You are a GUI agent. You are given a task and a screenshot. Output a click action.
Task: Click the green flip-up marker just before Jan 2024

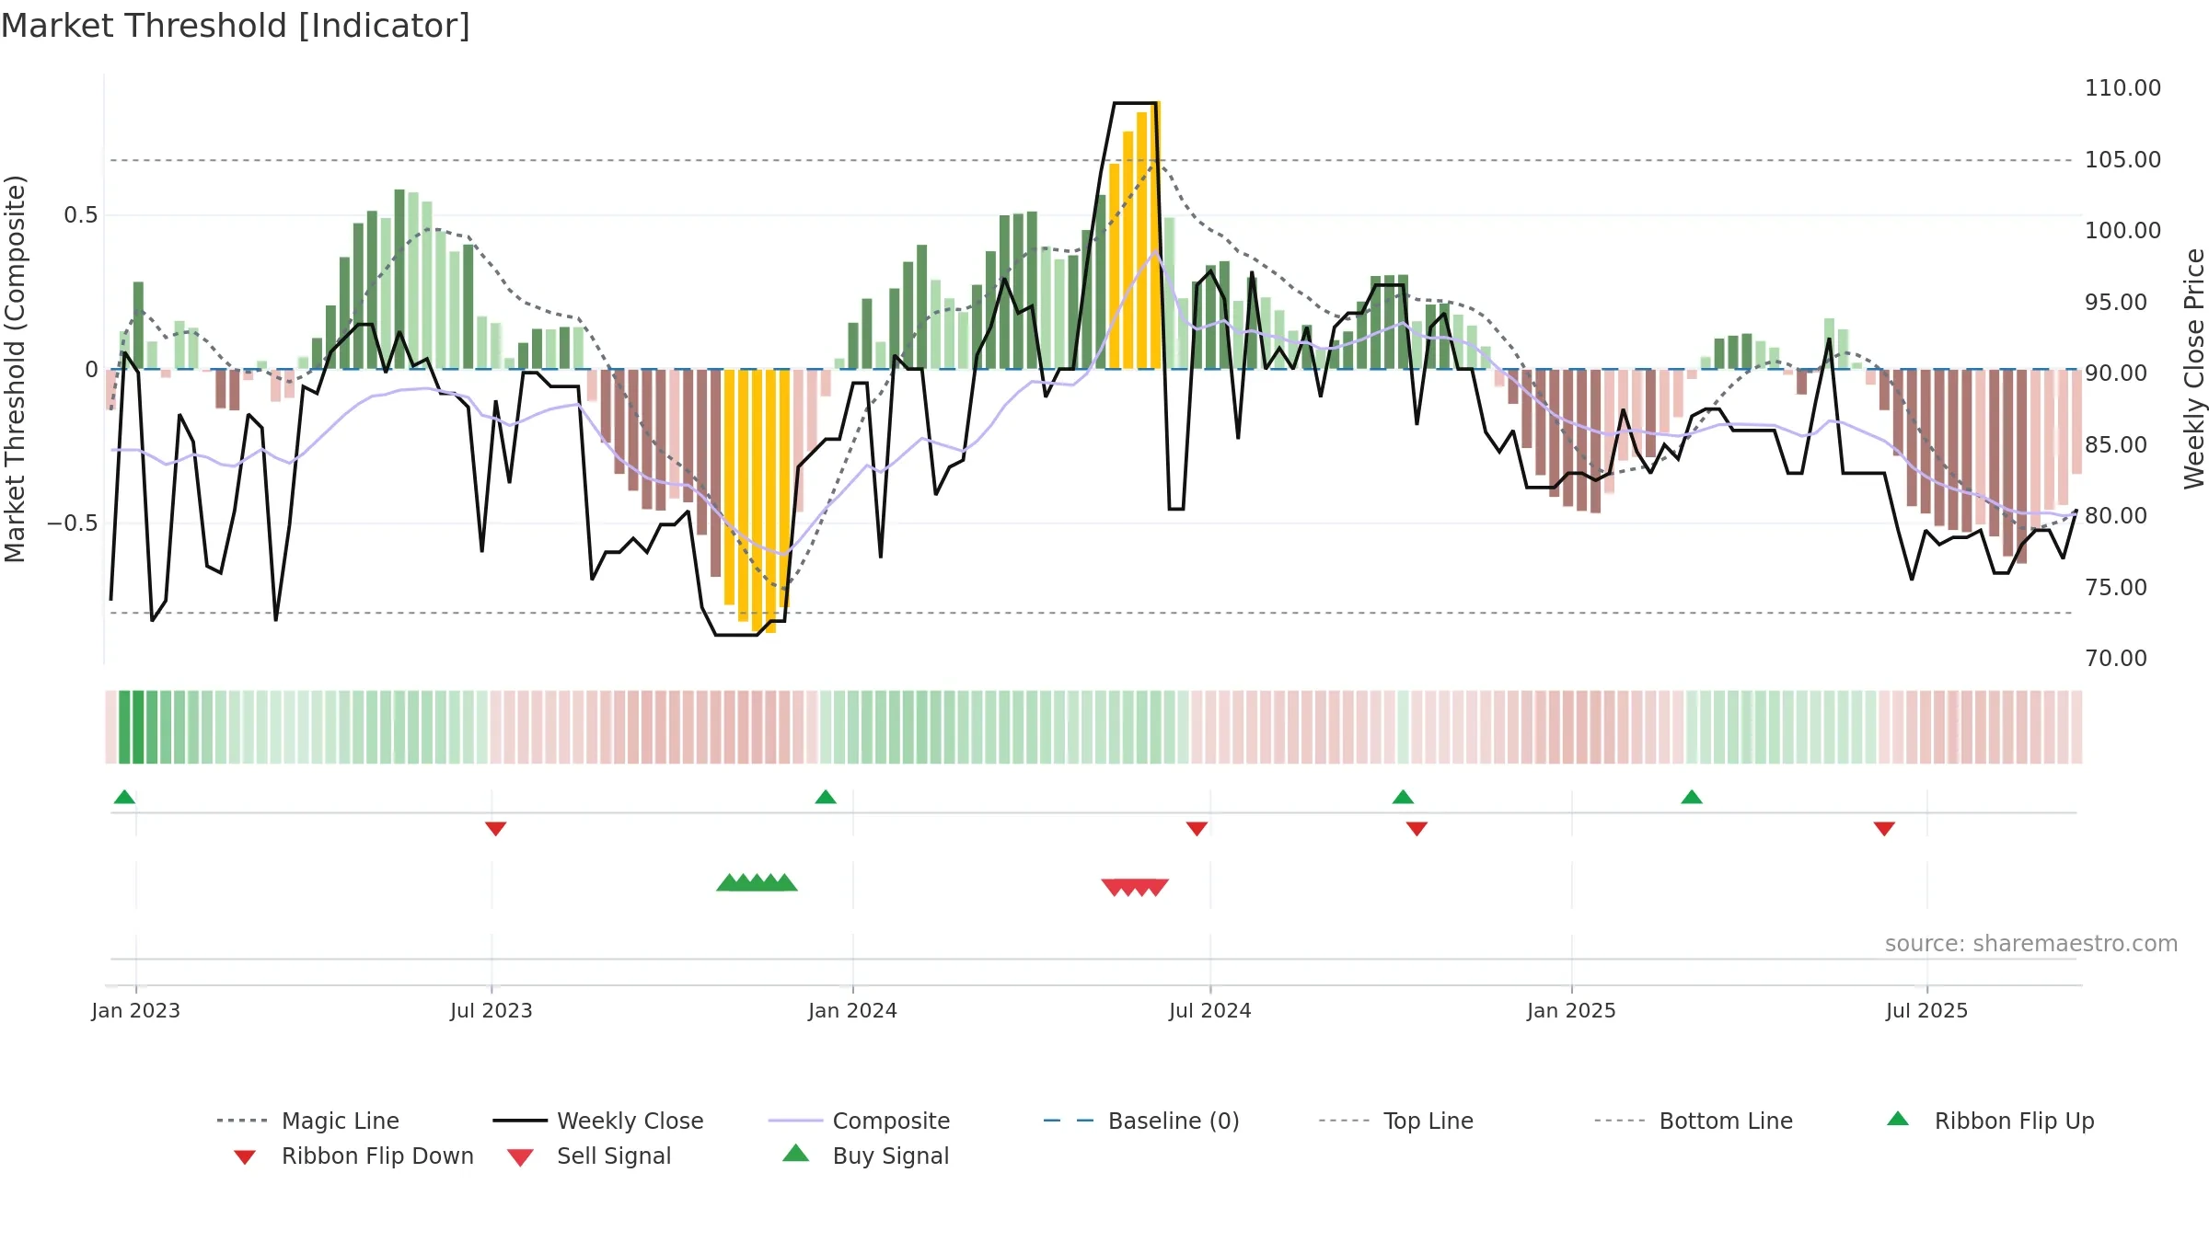click(x=826, y=797)
